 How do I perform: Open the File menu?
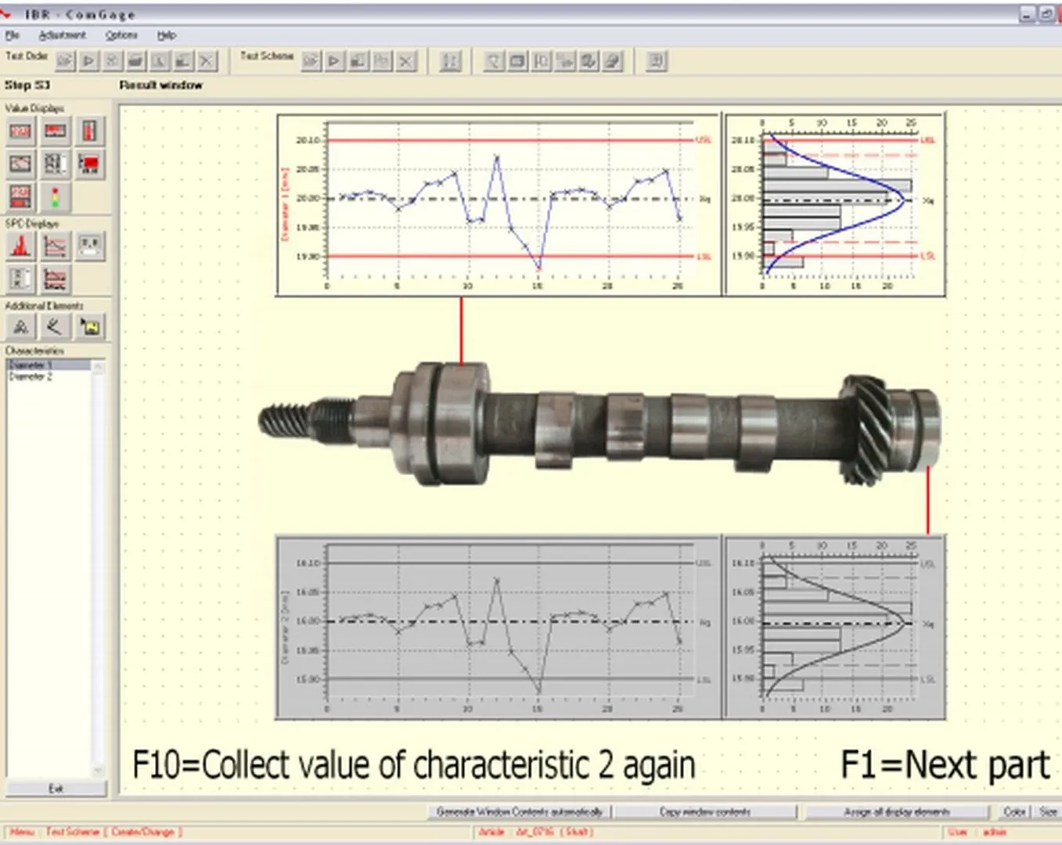[12, 35]
